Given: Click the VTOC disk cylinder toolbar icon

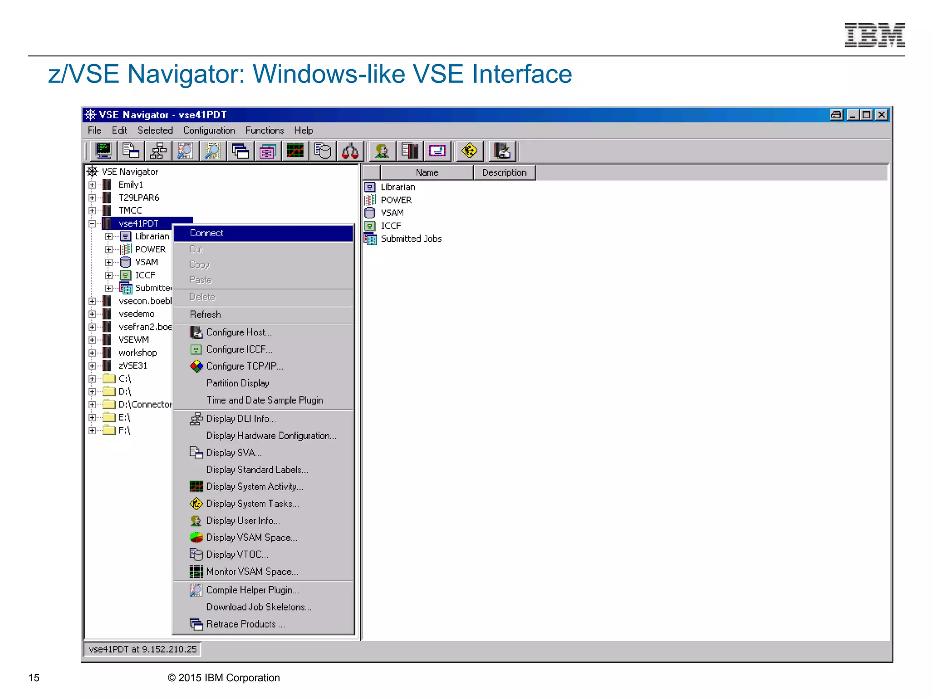Looking at the screenshot, I should (323, 151).
